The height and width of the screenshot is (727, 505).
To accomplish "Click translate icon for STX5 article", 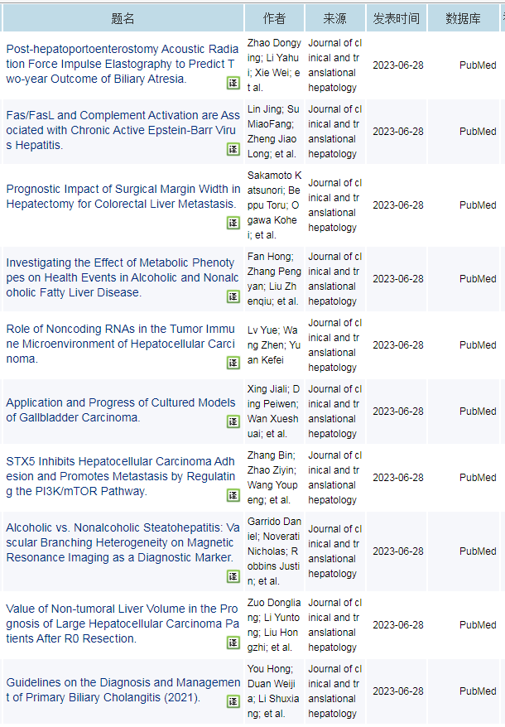I will 233,495.
